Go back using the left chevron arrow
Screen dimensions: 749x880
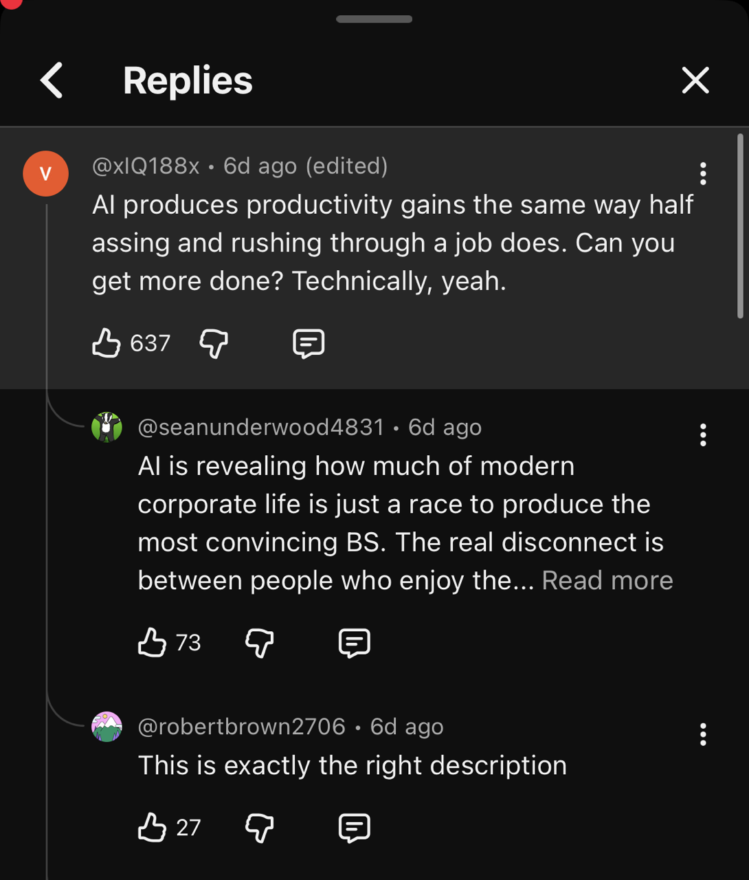(52, 80)
